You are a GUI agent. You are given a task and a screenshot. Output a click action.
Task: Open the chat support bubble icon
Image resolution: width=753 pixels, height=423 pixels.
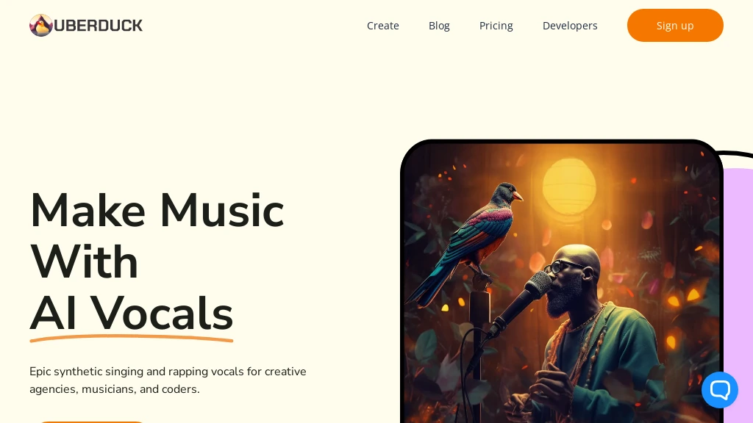(719, 389)
